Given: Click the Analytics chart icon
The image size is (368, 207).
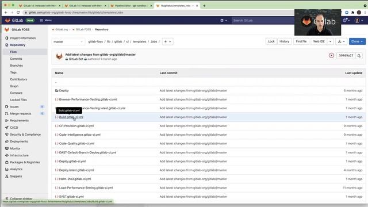Looking at the screenshot, I should (x=6, y=169).
